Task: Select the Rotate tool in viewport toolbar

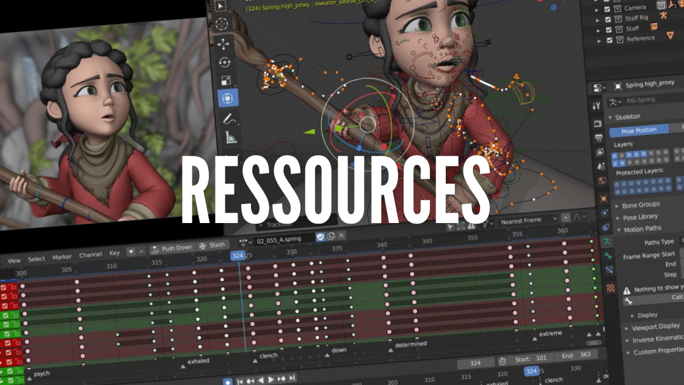Action: click(x=225, y=62)
